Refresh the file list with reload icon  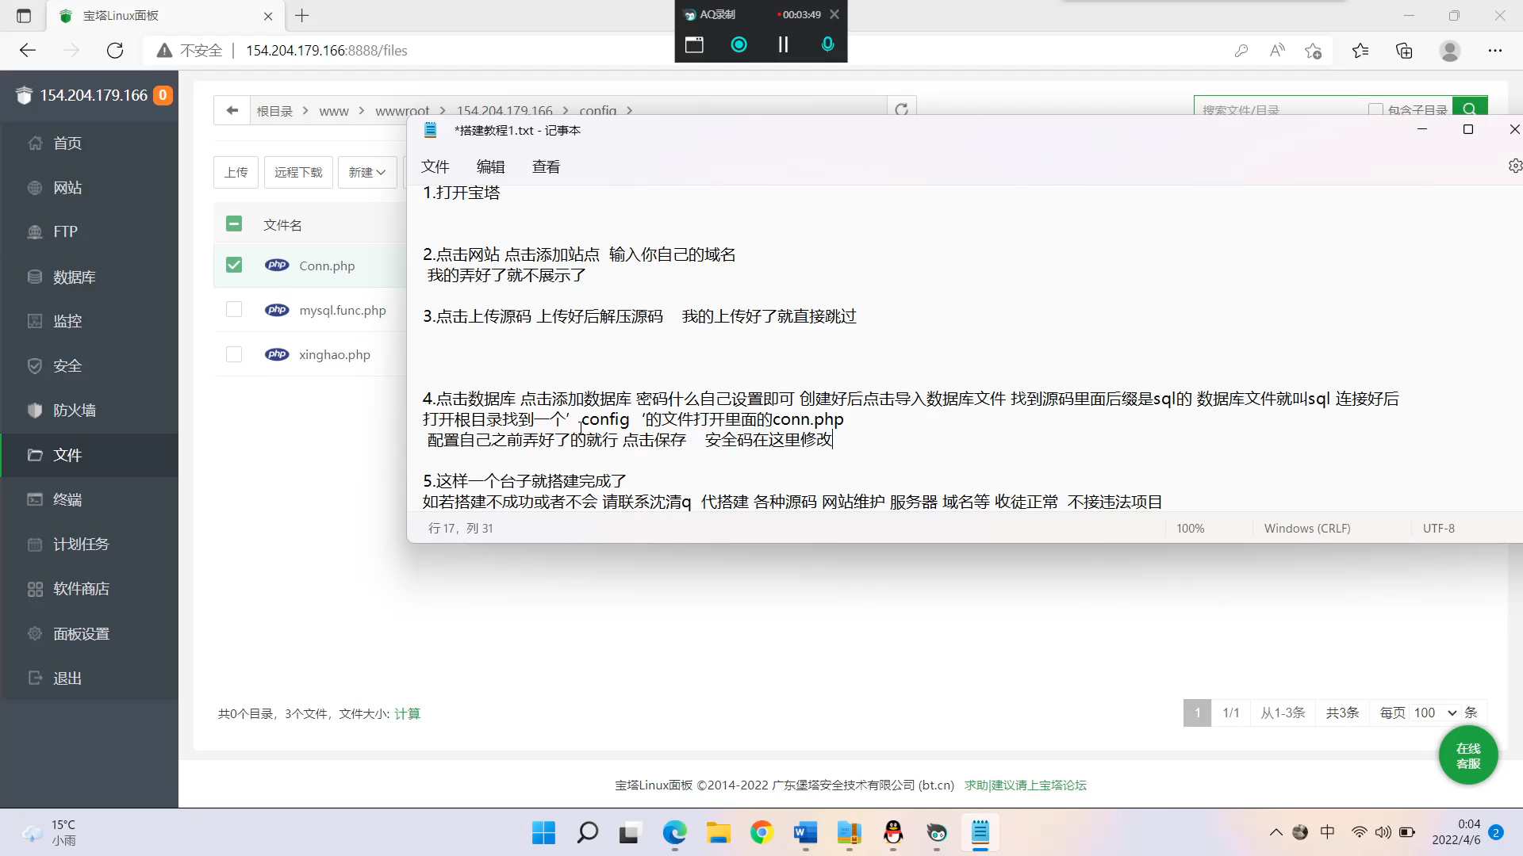tap(901, 109)
